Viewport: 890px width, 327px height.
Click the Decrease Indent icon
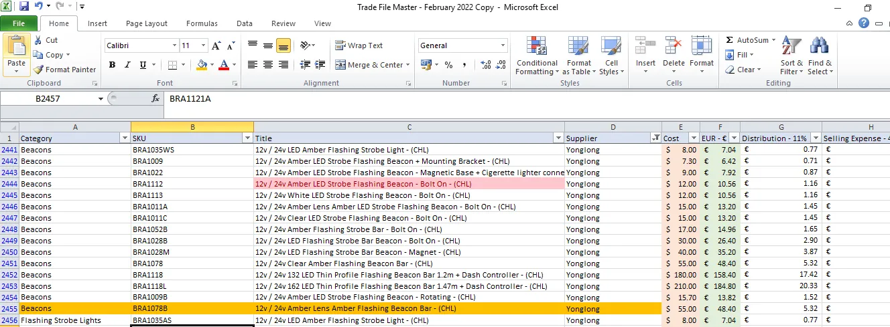coord(306,65)
